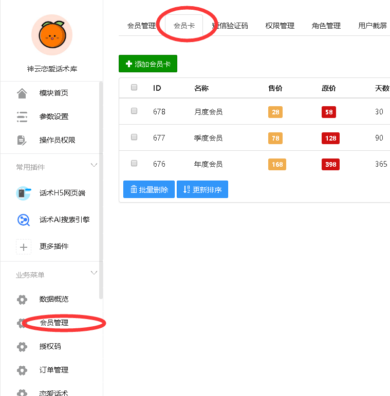Open 模块首页 in the sidebar

[x=53, y=93]
